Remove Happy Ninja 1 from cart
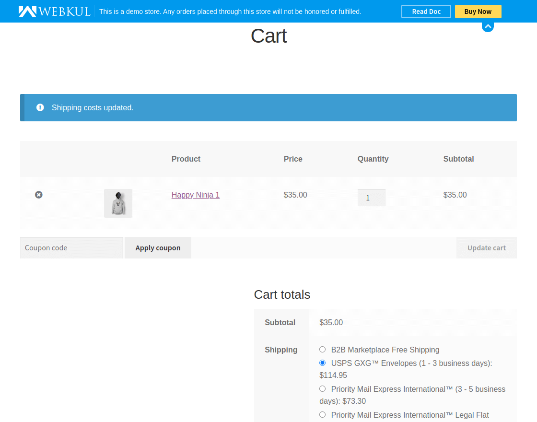The height and width of the screenshot is (422, 537). tap(38, 195)
